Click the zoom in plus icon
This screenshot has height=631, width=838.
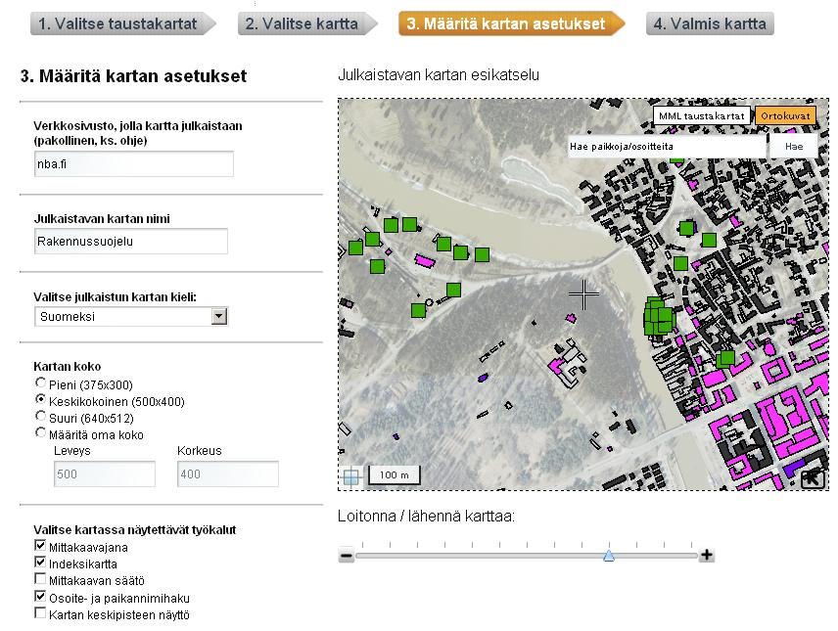click(x=707, y=555)
